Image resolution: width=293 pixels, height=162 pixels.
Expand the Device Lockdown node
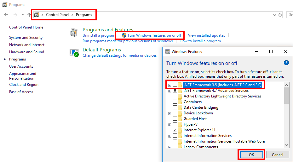[x=169, y=113]
